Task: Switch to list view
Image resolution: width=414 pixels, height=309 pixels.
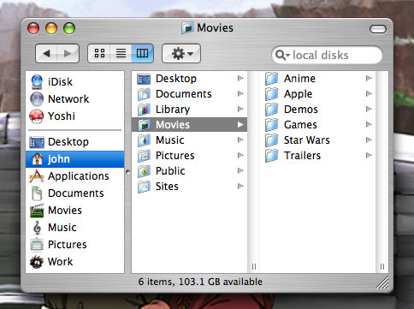Action: pos(121,53)
